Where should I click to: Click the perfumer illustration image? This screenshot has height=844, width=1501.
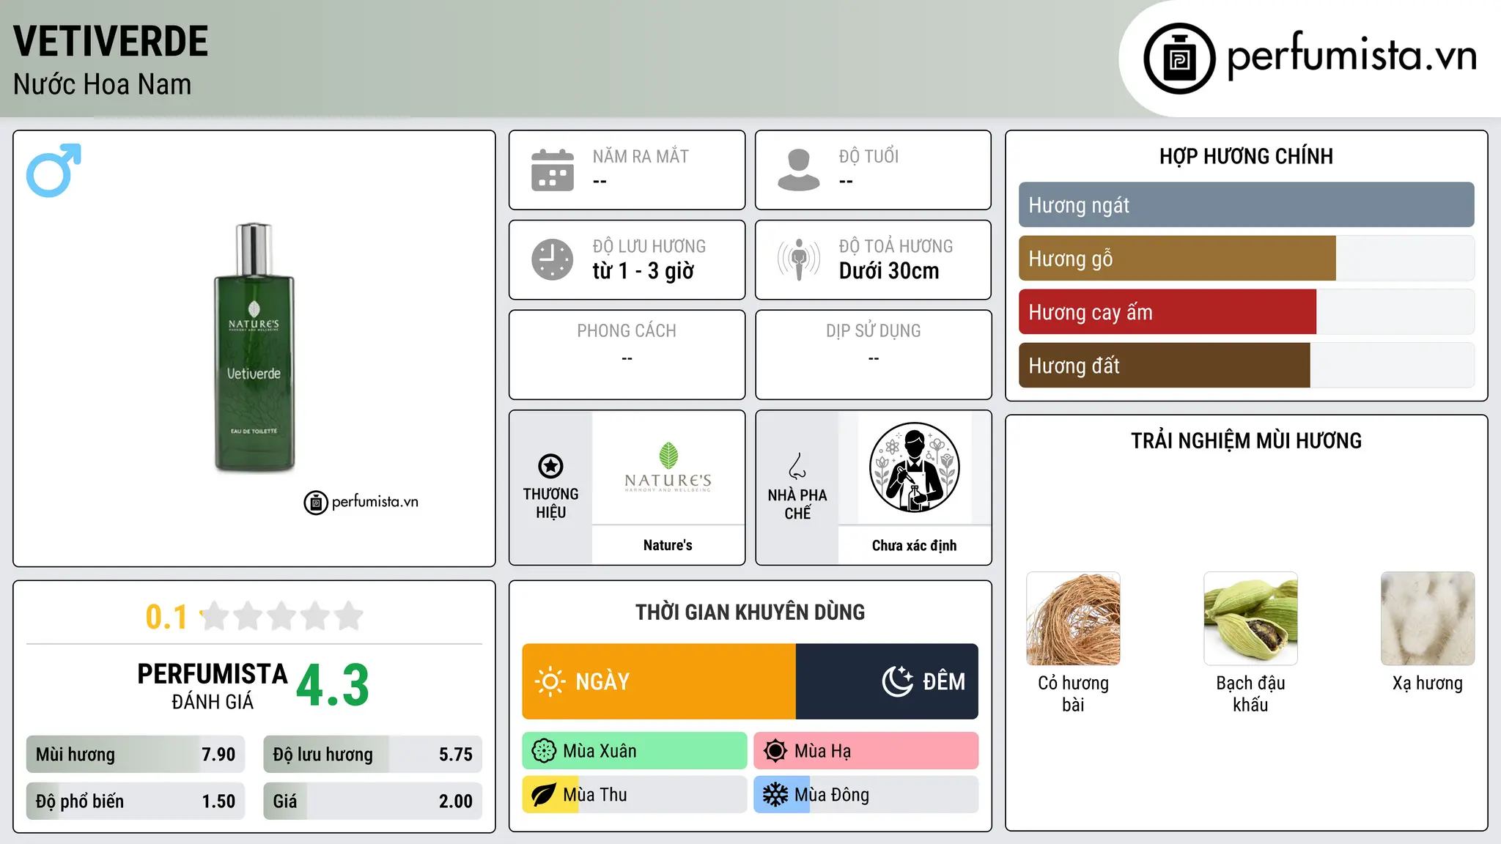pos(914,467)
